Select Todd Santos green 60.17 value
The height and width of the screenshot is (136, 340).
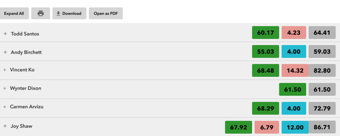[x=265, y=33]
